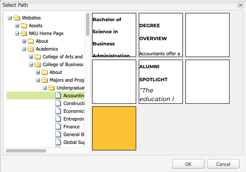Choose Bachelor of Science in Business thumbnail

[x=114, y=35]
